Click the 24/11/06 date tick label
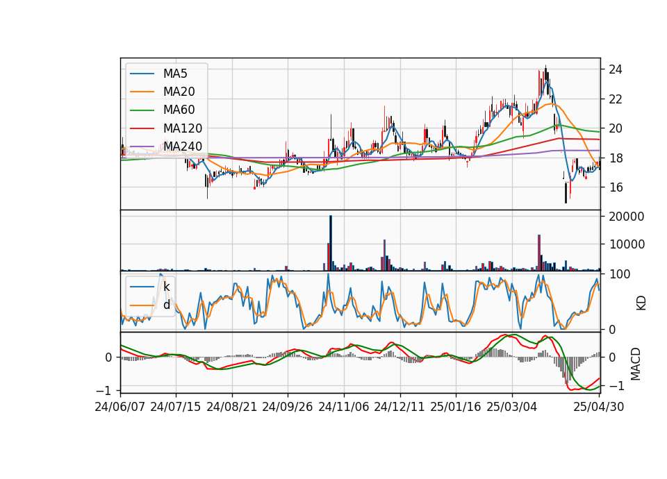 click(x=344, y=407)
